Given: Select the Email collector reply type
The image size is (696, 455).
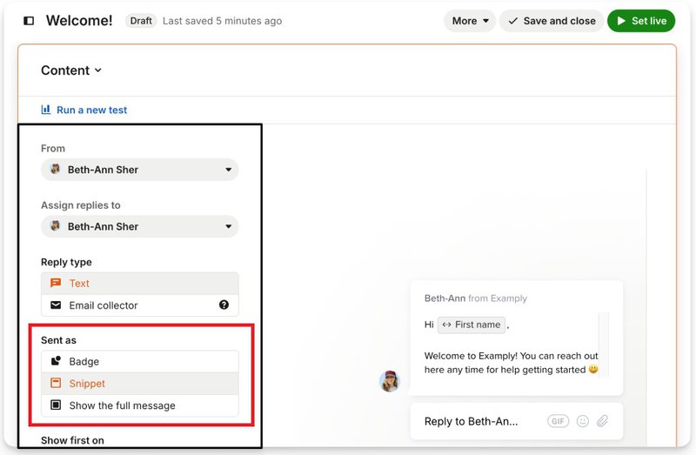Looking at the screenshot, I should tap(140, 305).
